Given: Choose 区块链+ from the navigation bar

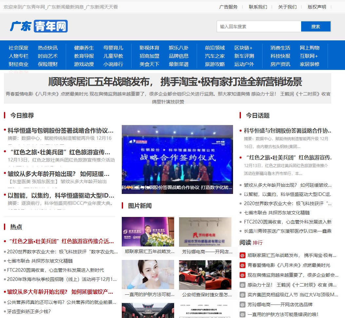Looking at the screenshot, I should click(243, 48).
